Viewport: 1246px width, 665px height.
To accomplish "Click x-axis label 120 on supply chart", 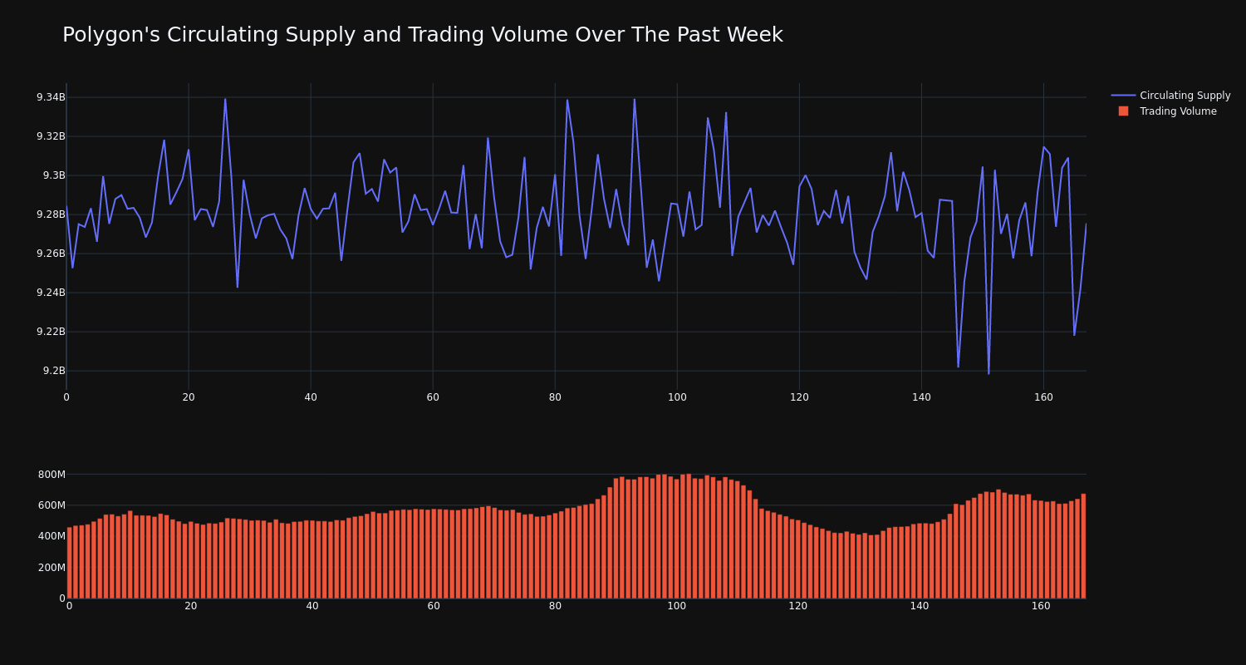I will (x=799, y=397).
